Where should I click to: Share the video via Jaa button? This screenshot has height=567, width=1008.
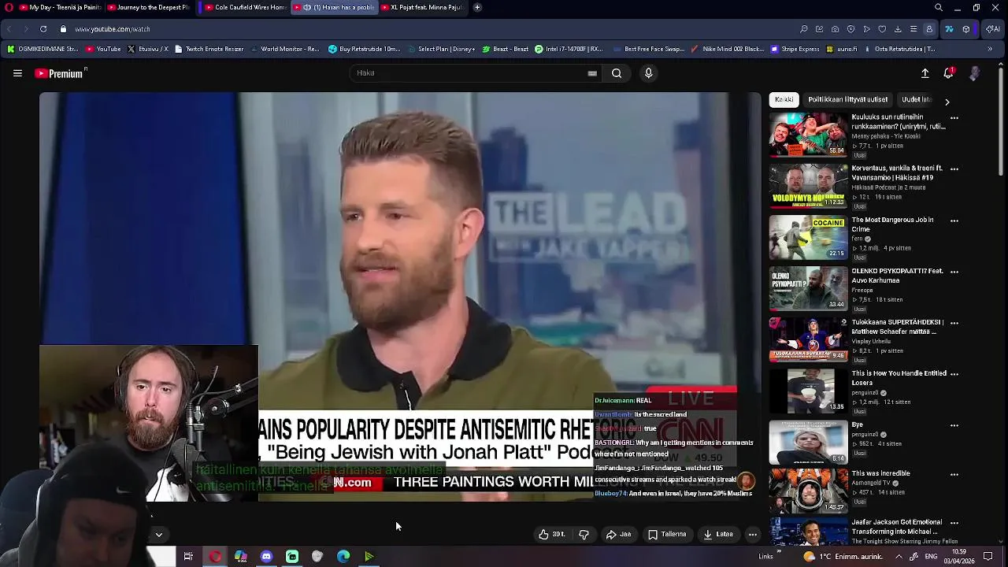point(618,534)
